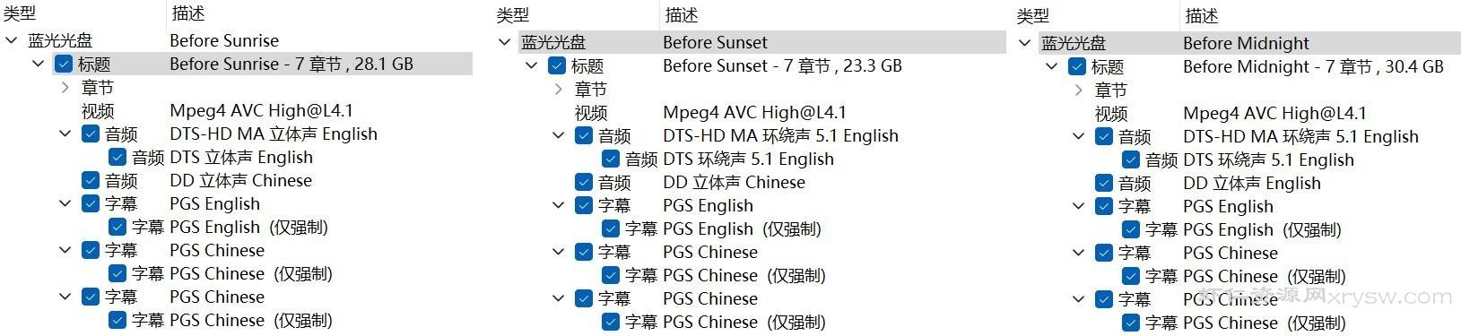1461x336 pixels.
Task: Toggle DD 立体声 English audio in Before Midnight
Action: tap(1104, 183)
